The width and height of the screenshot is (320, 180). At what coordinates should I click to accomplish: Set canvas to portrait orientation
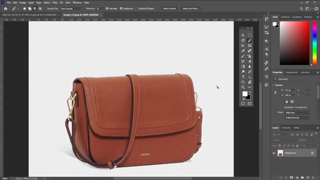[286, 101]
